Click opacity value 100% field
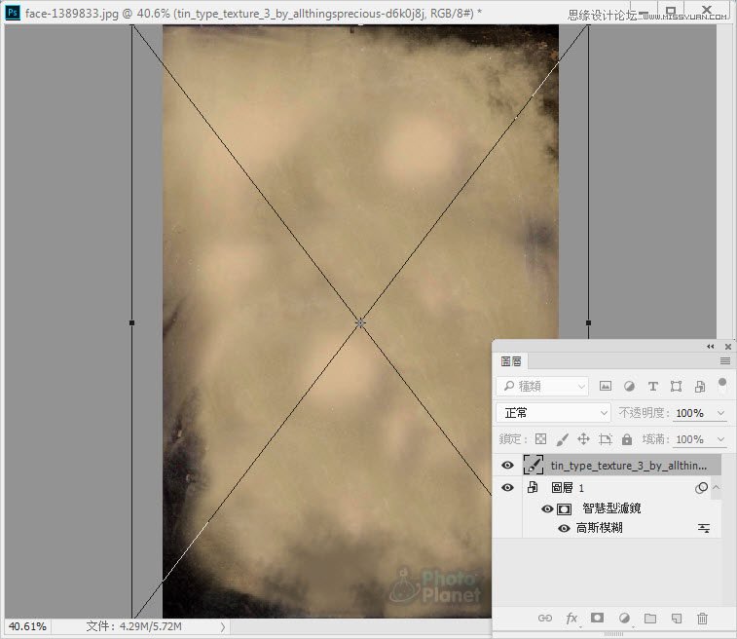 tap(689, 413)
